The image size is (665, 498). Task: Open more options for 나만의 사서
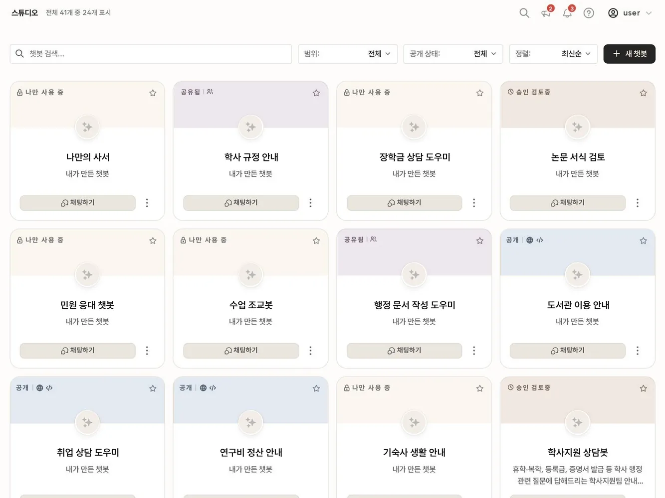[147, 203]
